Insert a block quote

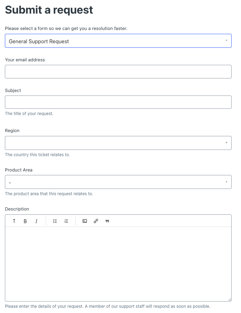(x=107, y=221)
